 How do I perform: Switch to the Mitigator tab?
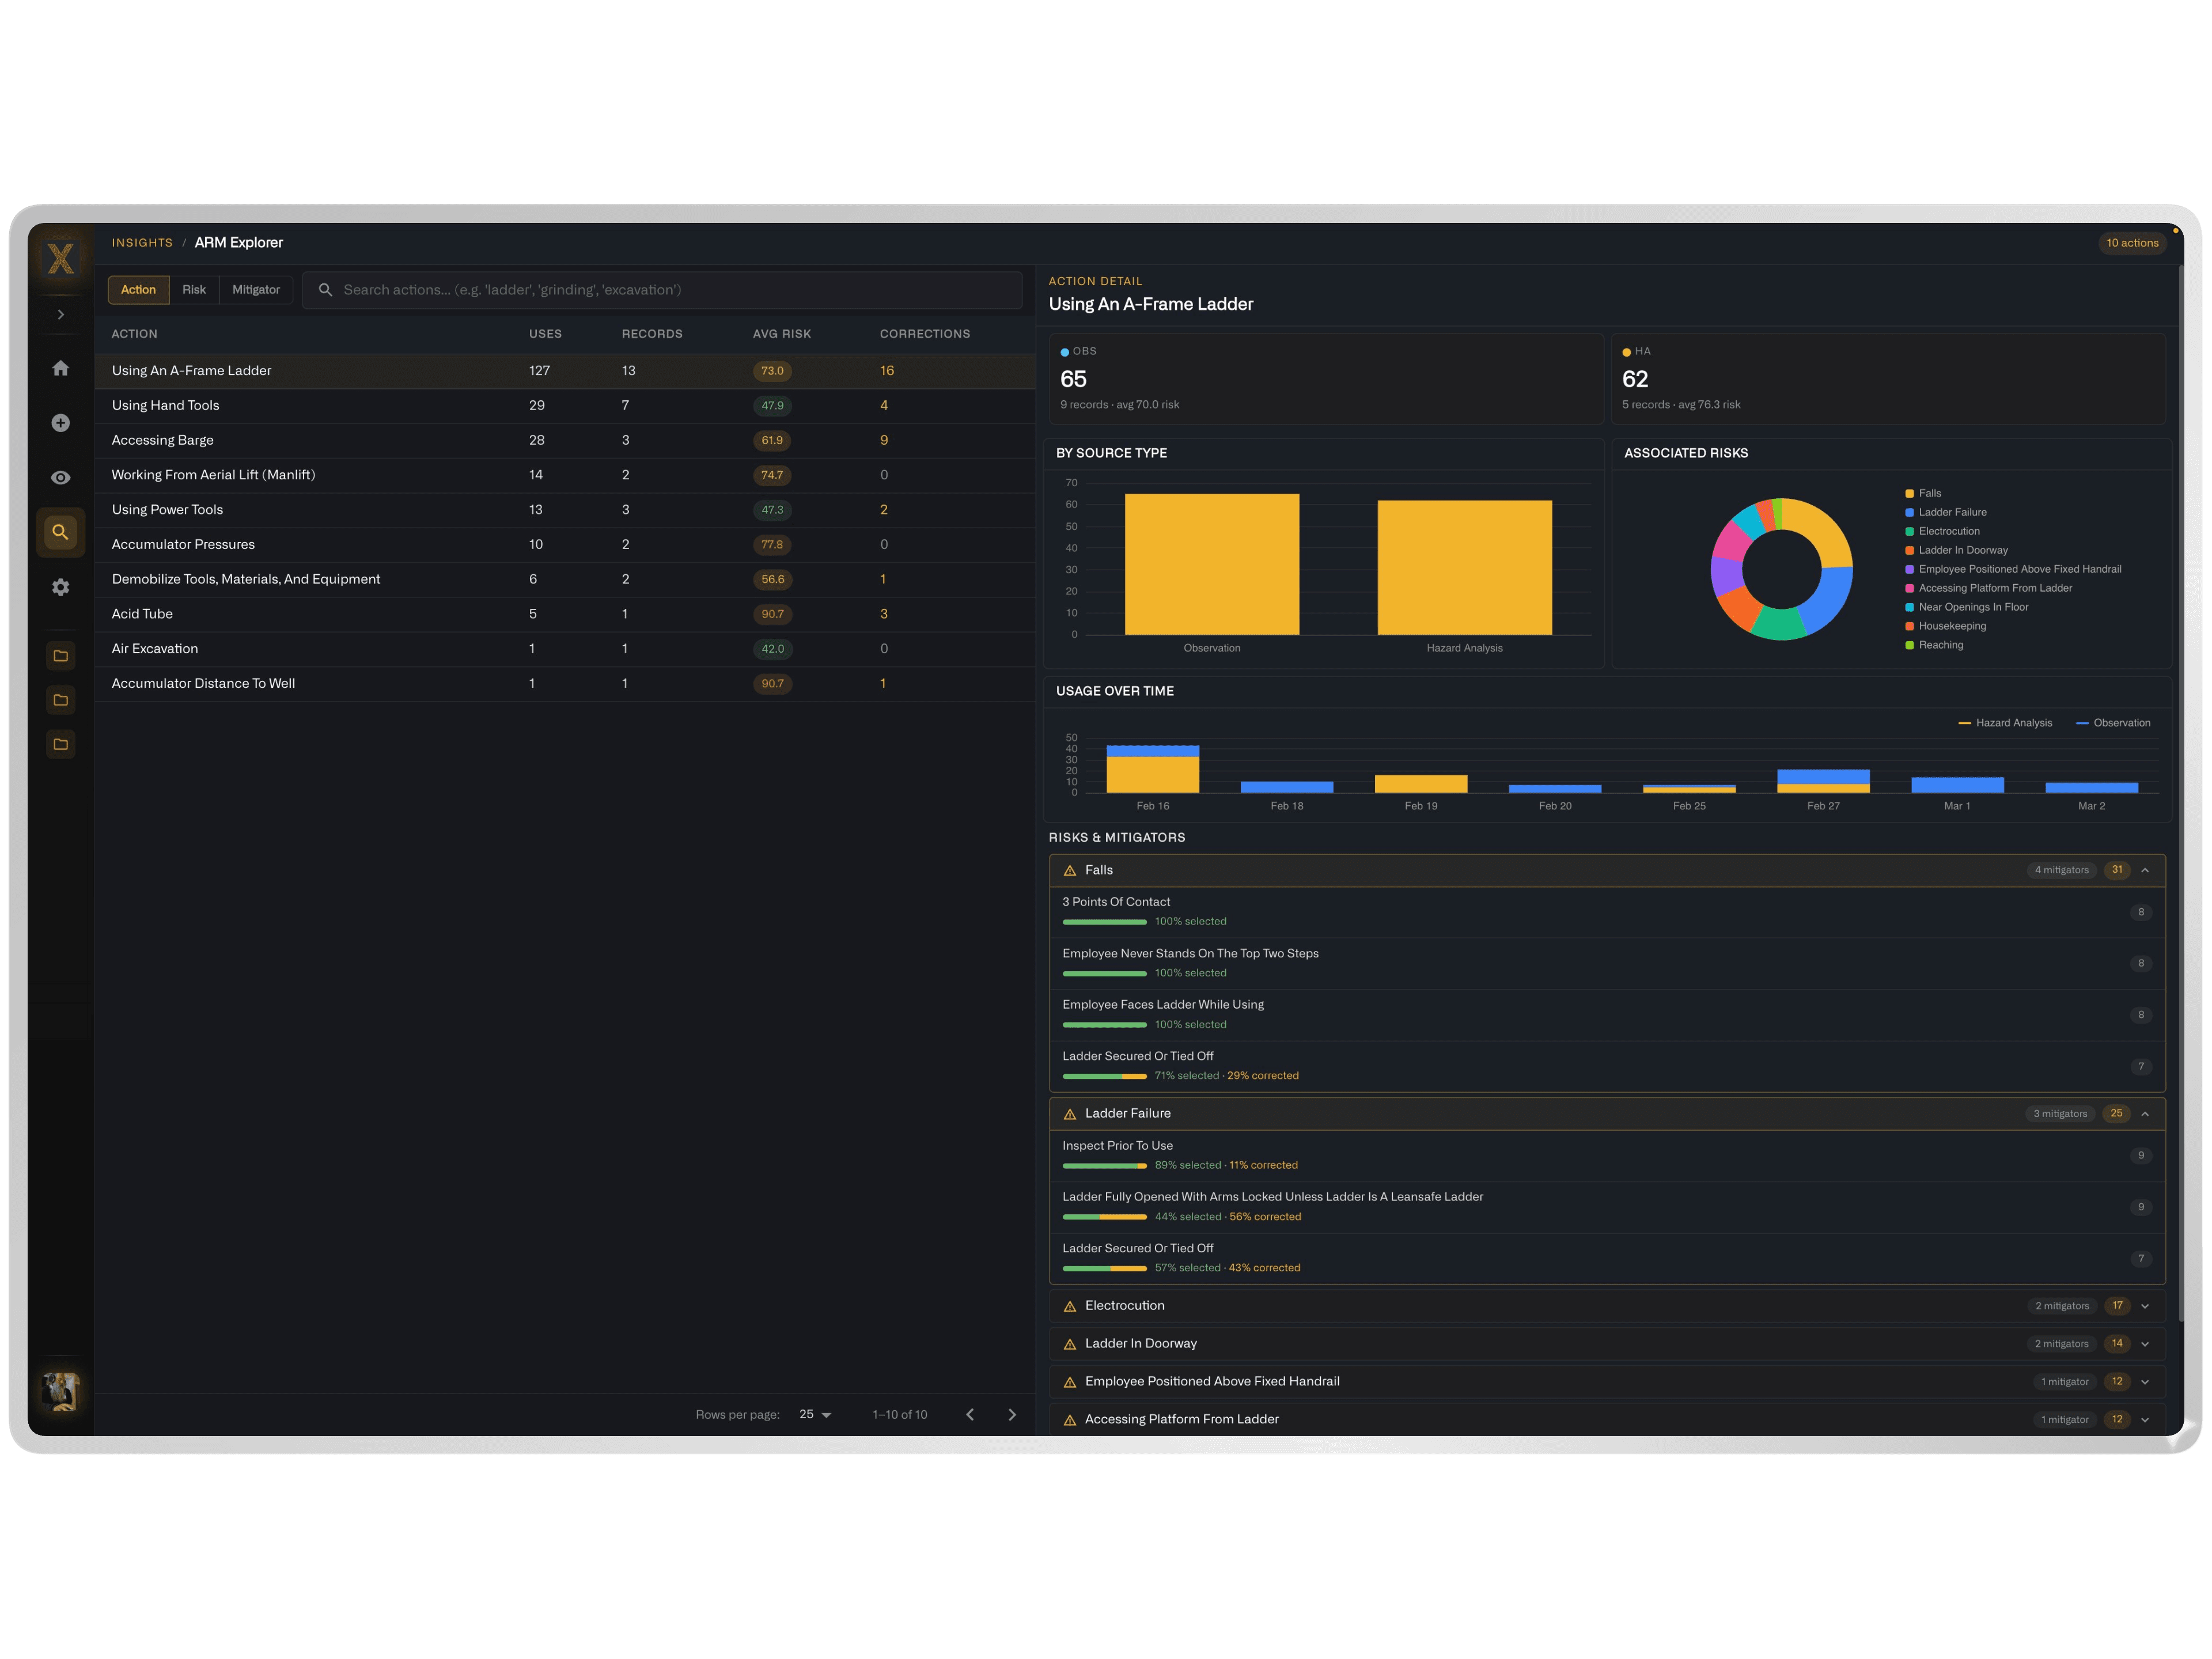[x=256, y=290]
